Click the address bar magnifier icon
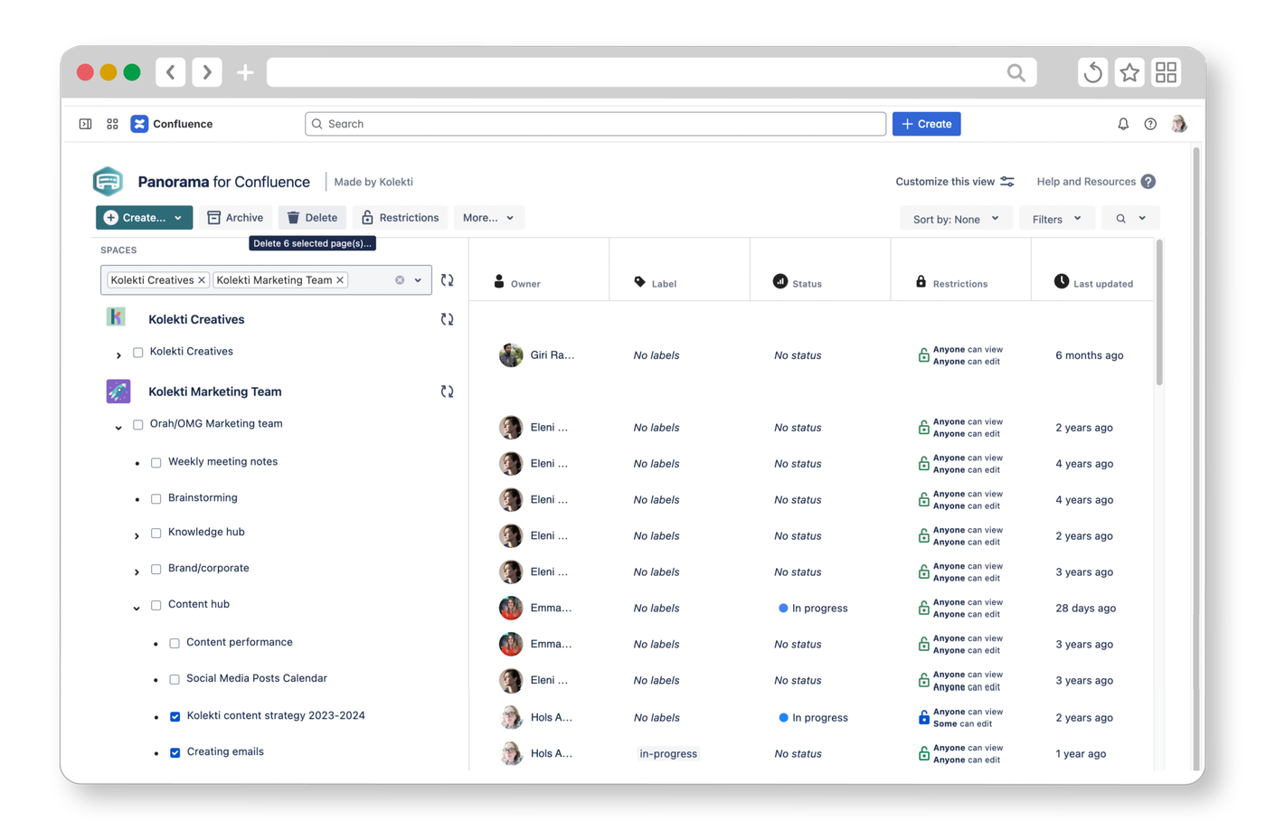 pos(1016,72)
